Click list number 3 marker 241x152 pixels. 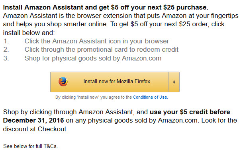click(x=6, y=58)
